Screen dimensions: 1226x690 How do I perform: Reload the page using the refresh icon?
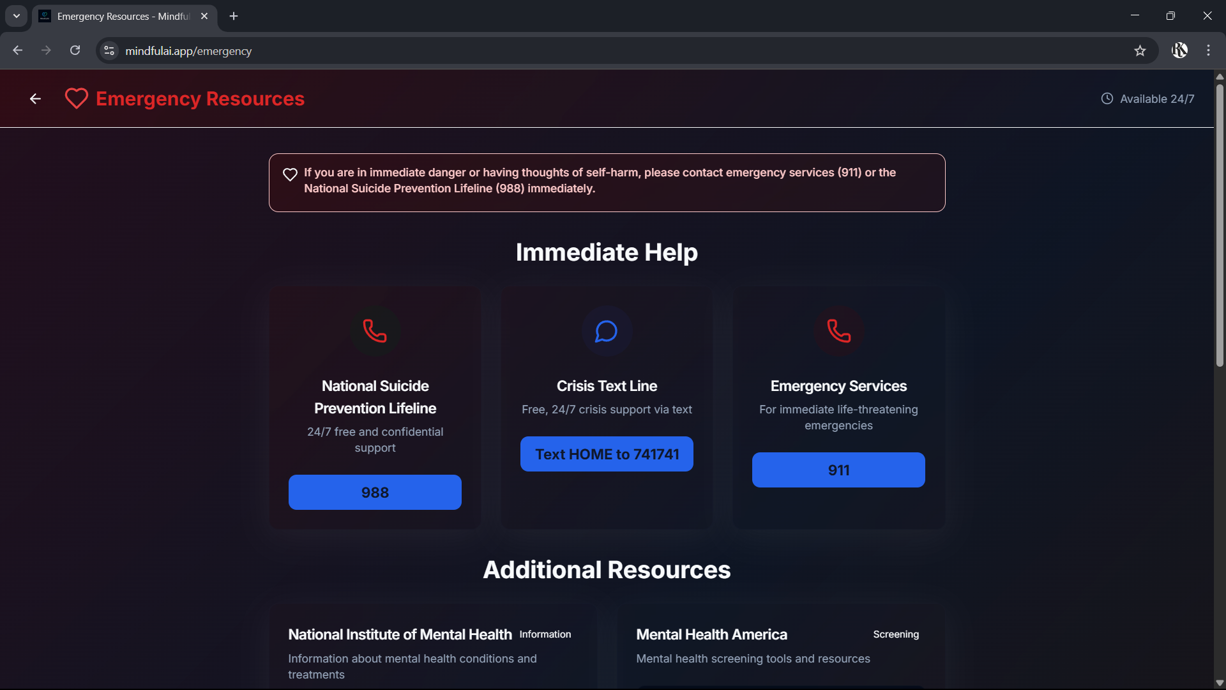click(75, 50)
